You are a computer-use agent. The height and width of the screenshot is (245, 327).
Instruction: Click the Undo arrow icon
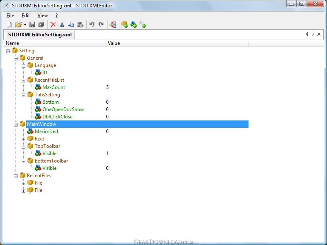click(92, 24)
